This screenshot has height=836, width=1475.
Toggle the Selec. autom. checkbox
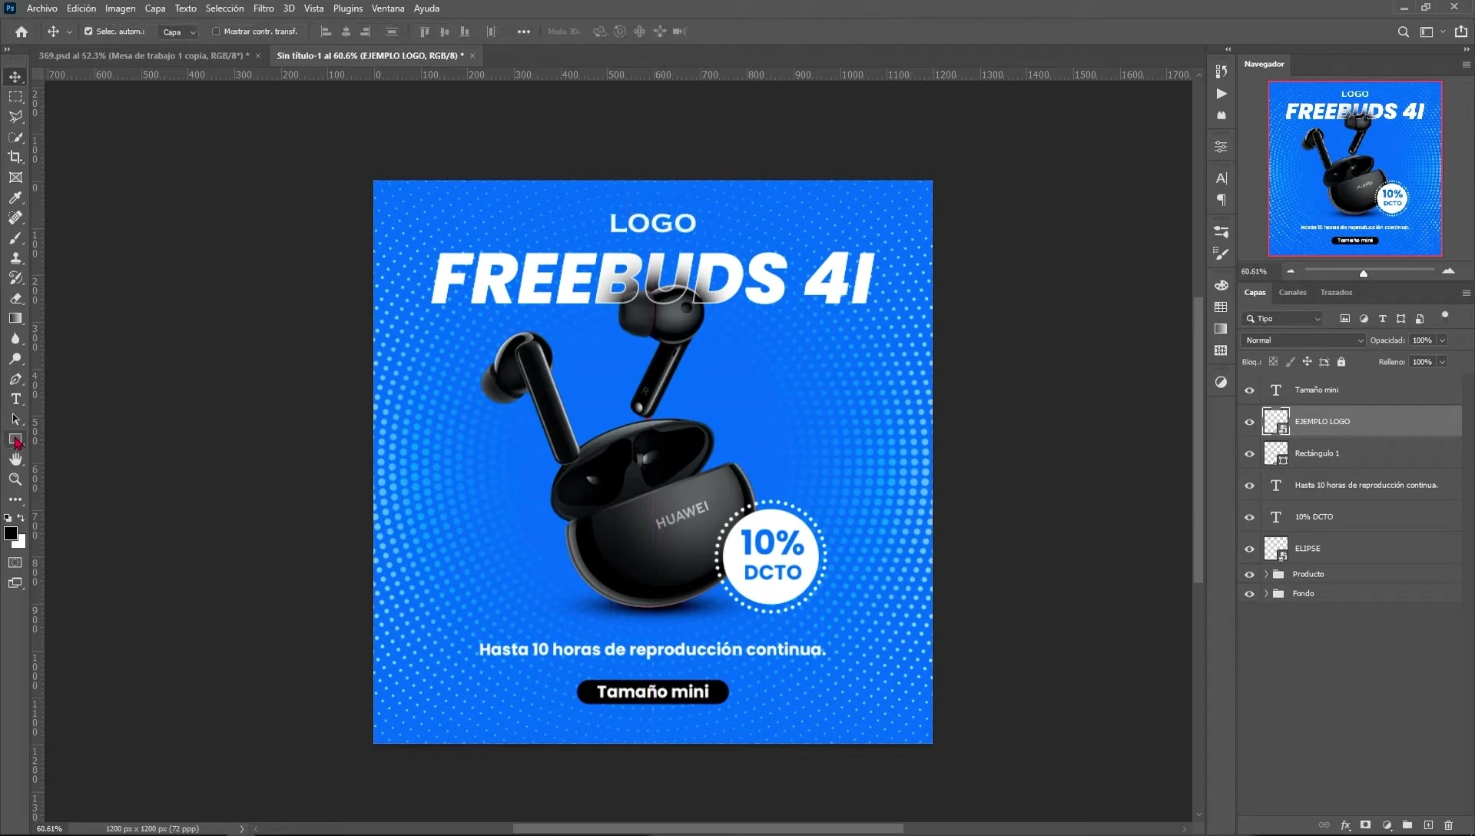coord(88,32)
